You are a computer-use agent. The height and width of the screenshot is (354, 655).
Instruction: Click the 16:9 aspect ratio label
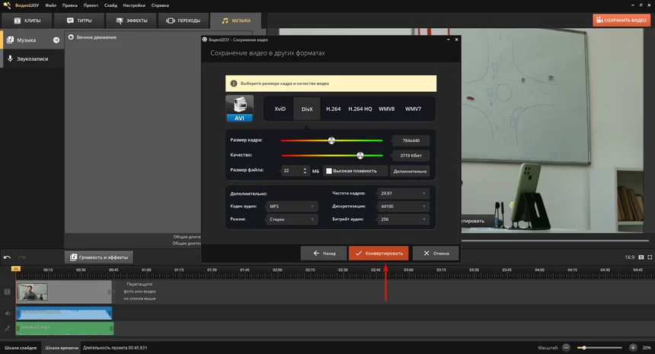pos(630,258)
